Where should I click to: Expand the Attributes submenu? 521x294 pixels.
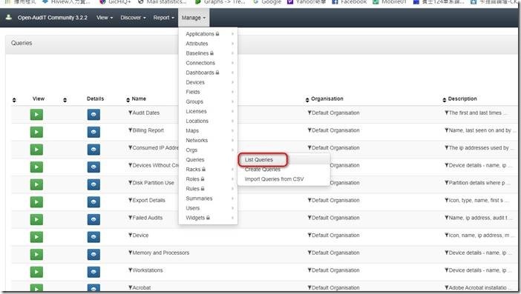click(x=208, y=44)
